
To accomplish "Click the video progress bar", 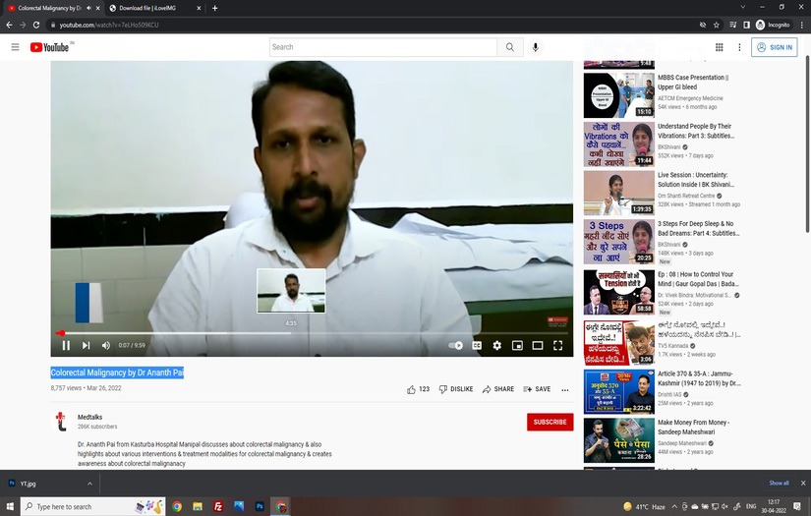I will click(312, 333).
